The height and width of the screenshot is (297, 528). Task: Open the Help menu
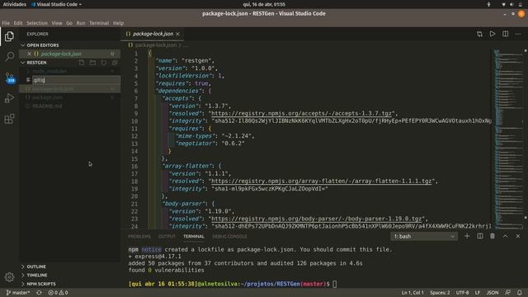[x=118, y=23]
